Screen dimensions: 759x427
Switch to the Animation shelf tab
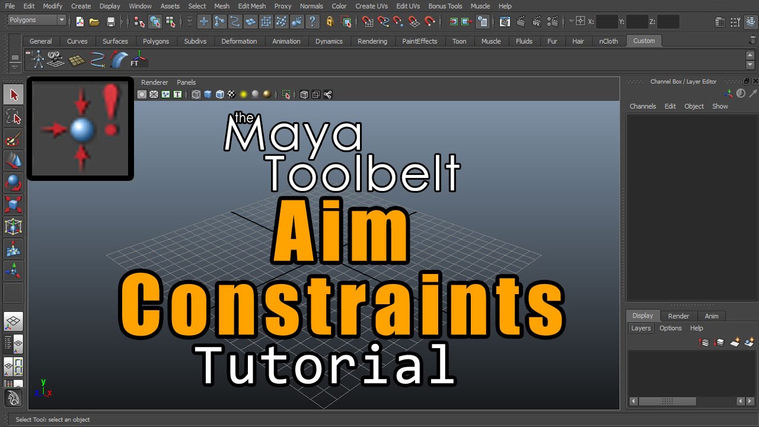point(286,41)
